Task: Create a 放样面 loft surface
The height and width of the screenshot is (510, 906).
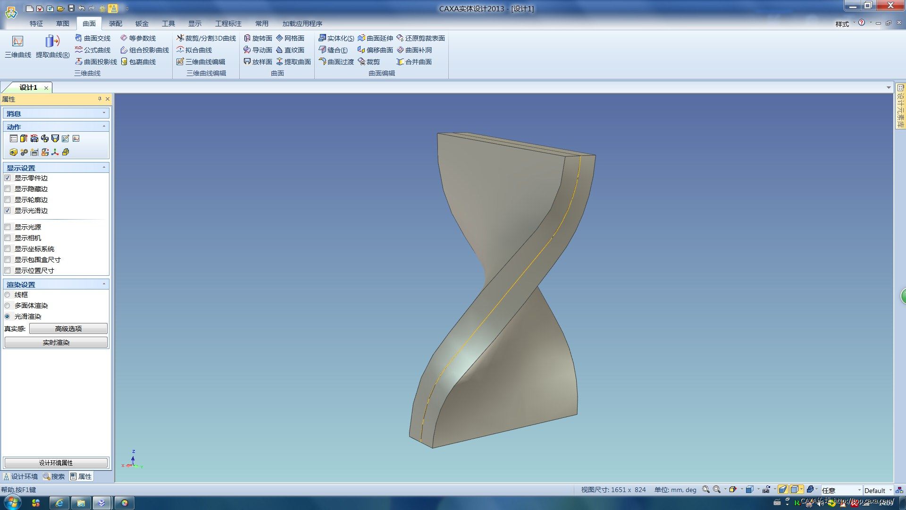Action: 258,62
